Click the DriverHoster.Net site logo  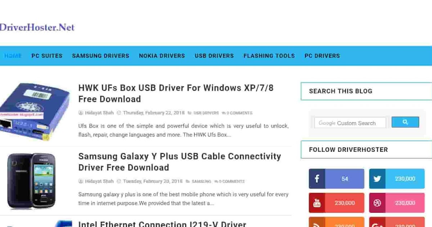pos(37,27)
